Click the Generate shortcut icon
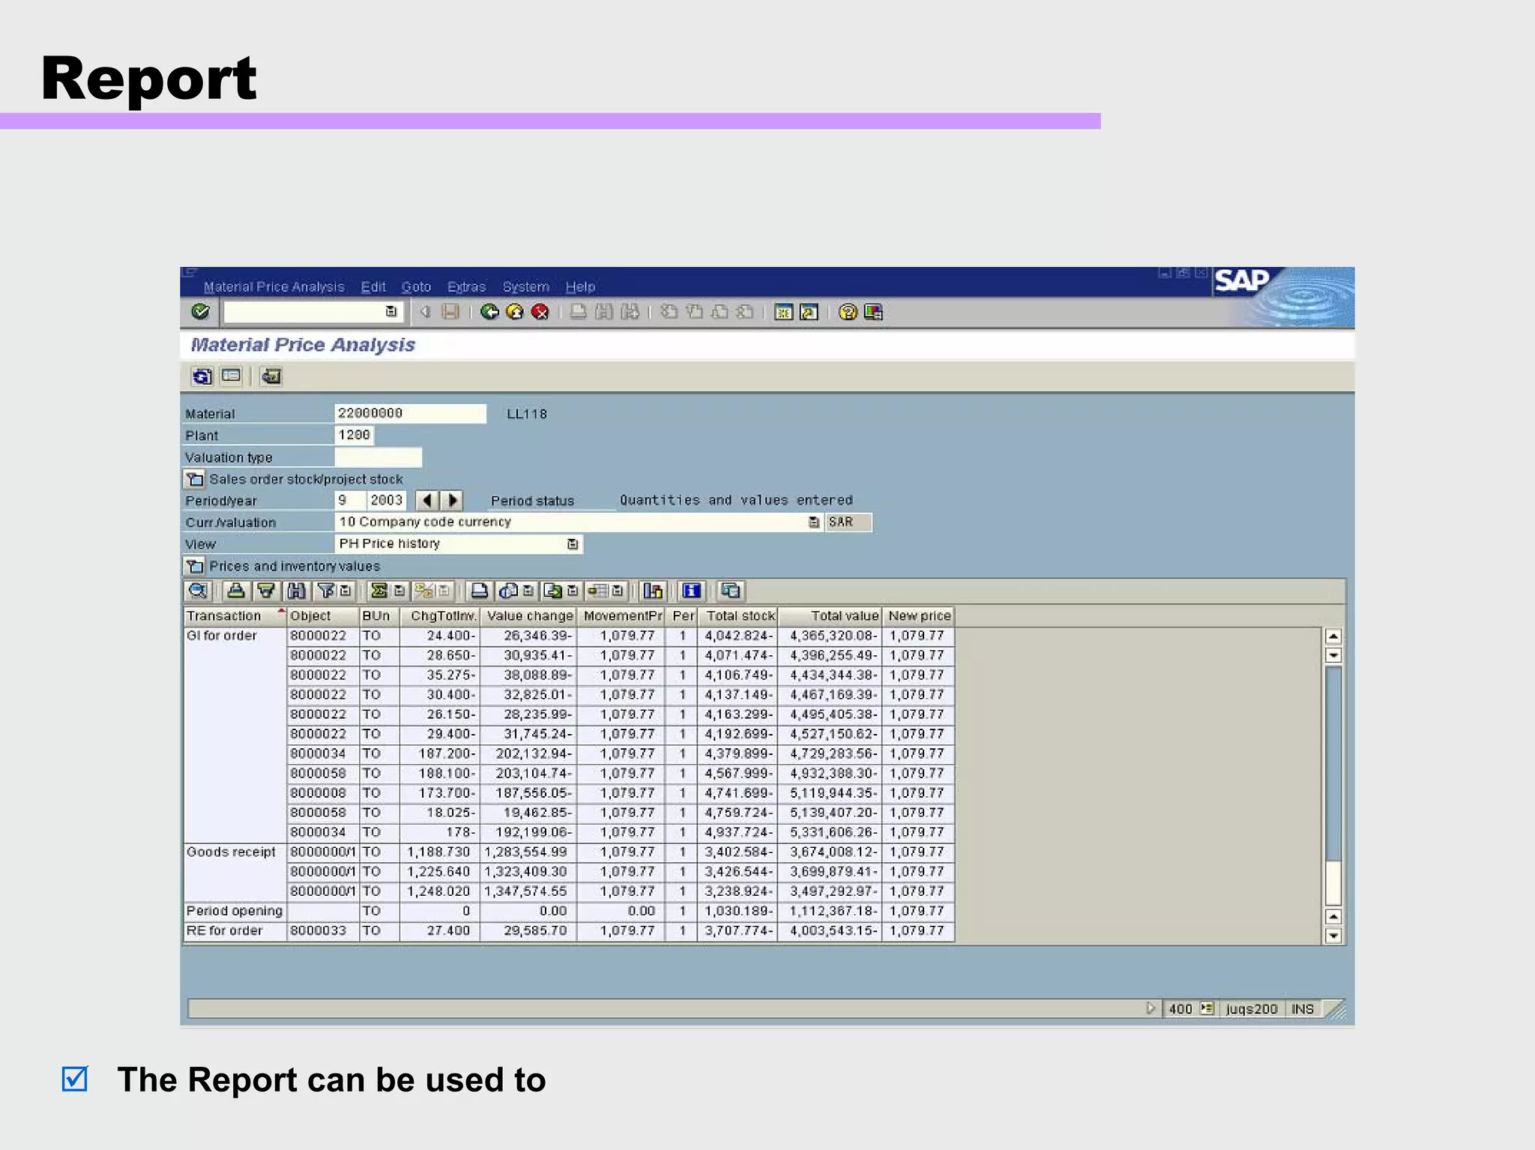1535x1150 pixels. click(x=809, y=312)
